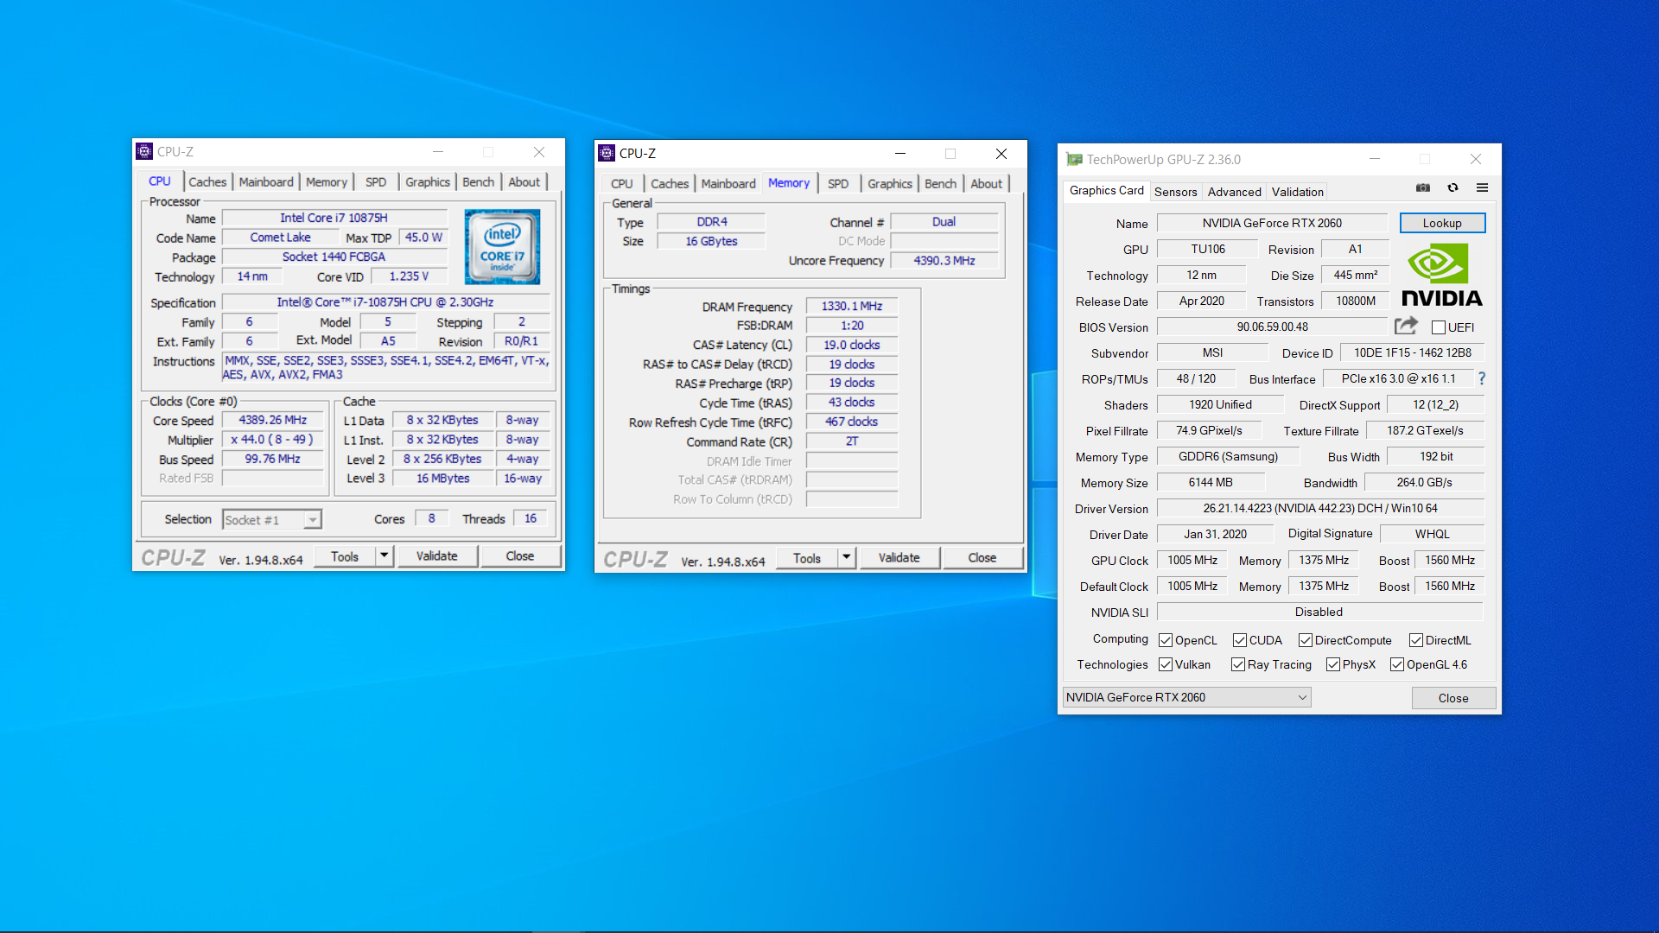Screen dimensions: 1659x933
Task: Click the Row Refresh Cycle Time value 467 clocks
Action: click(852, 422)
